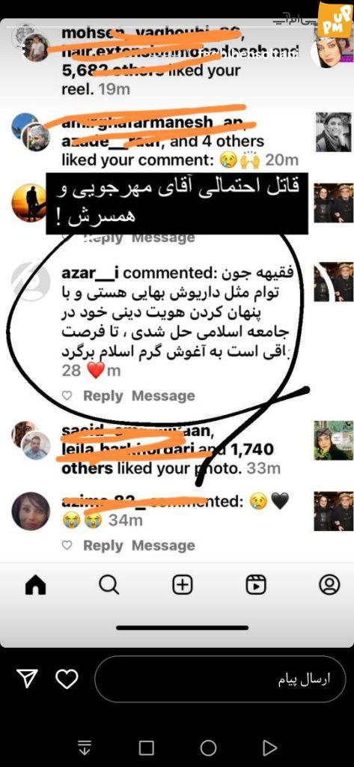Open the azar__i commenter profile avatar
The height and width of the screenshot is (767, 354).
coord(31,282)
